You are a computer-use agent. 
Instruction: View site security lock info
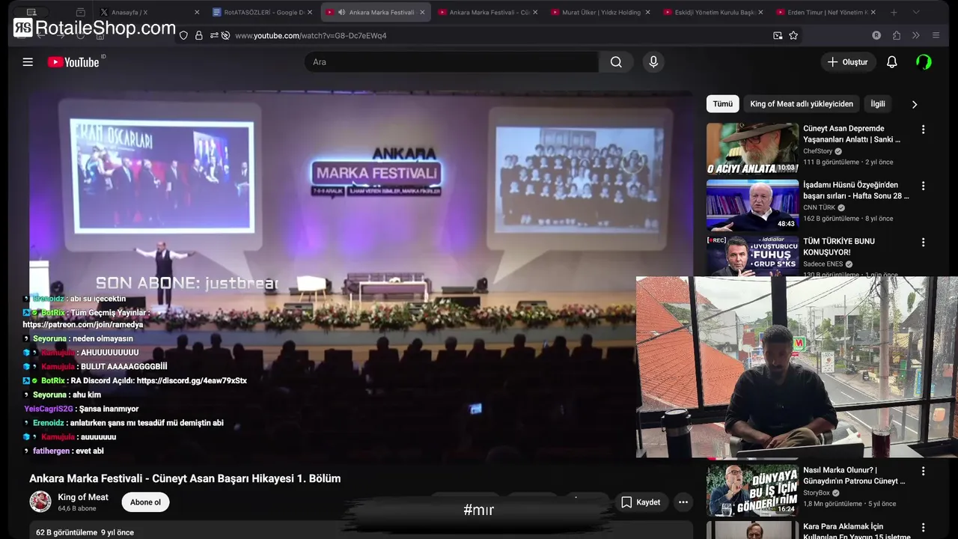pos(198,35)
